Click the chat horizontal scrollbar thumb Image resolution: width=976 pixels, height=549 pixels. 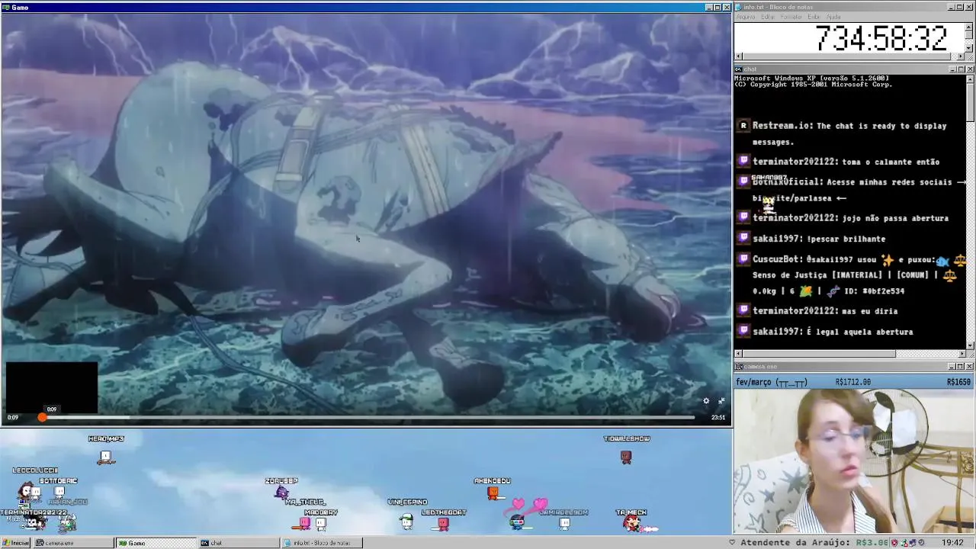tap(820, 354)
